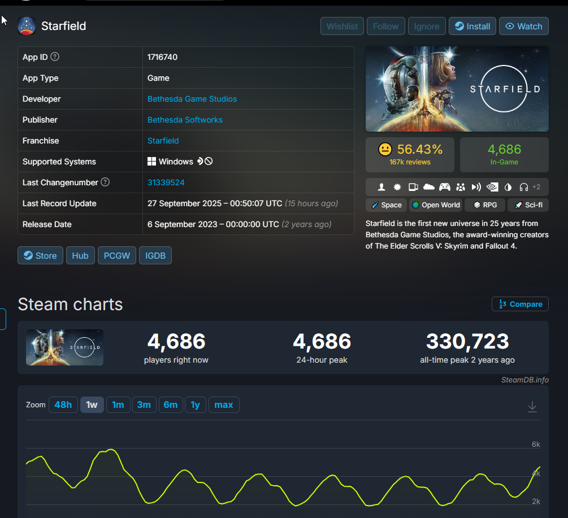Click the Steam Deck compatibility icon next to Windows
568x518 pixels.
(x=200, y=162)
